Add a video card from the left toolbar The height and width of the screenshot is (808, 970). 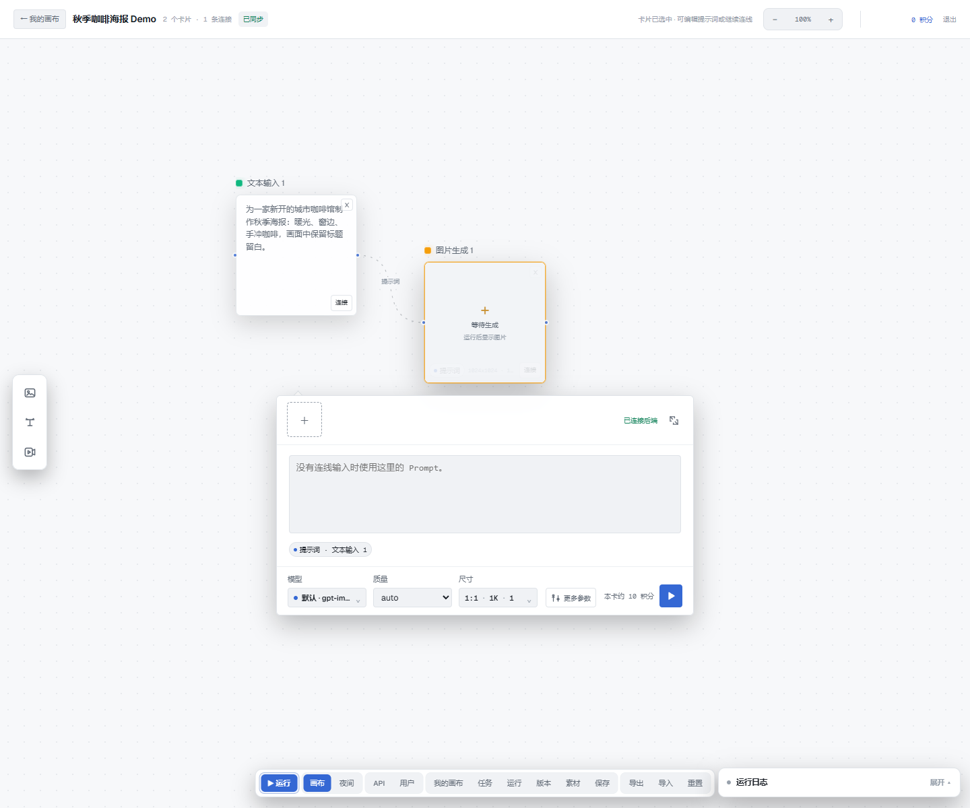(30, 452)
